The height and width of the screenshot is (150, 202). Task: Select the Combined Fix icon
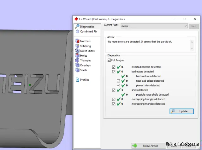pos(77,32)
